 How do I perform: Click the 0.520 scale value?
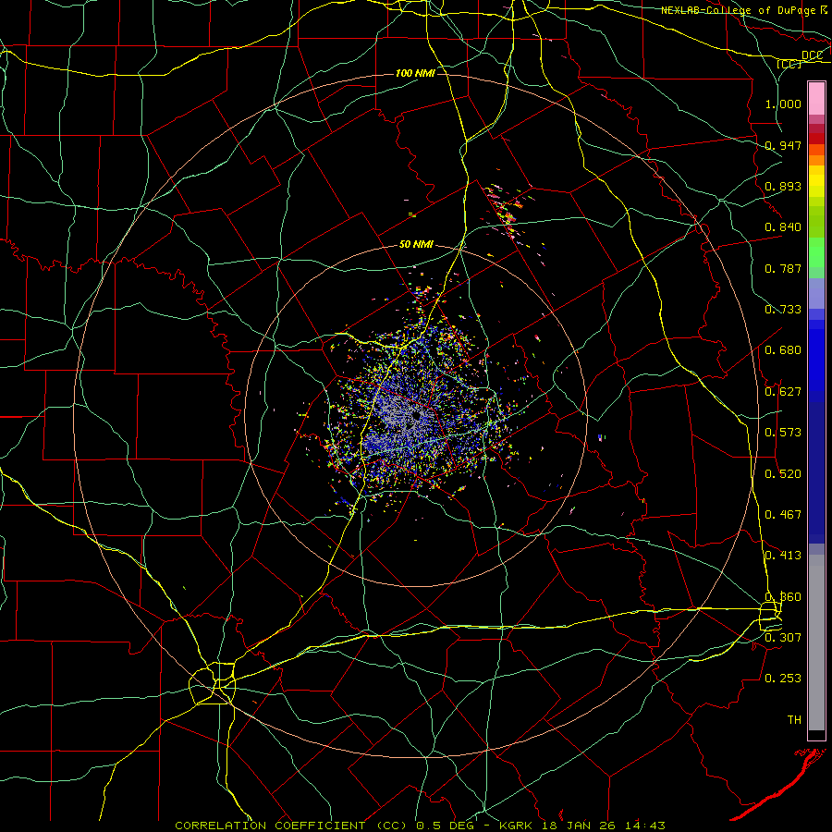coord(783,474)
